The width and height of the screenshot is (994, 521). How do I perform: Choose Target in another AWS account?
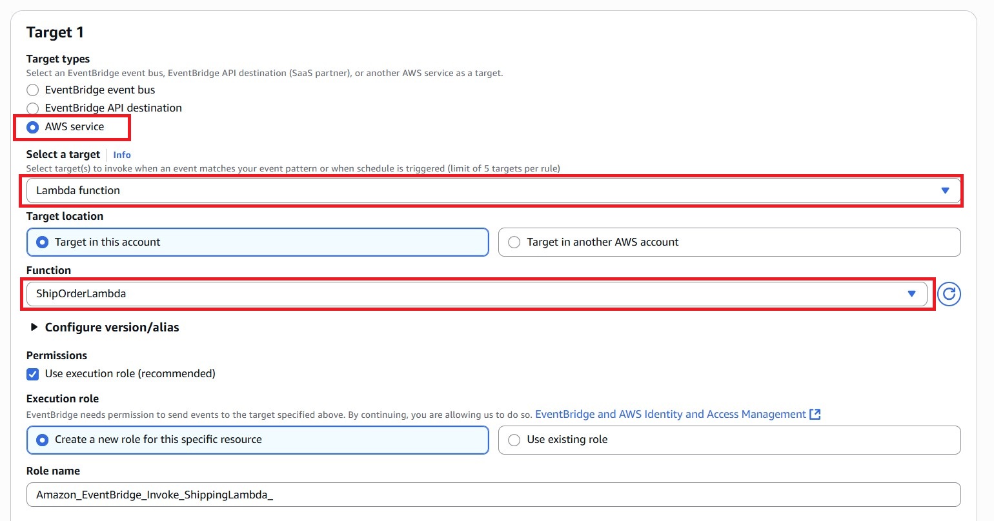(514, 242)
